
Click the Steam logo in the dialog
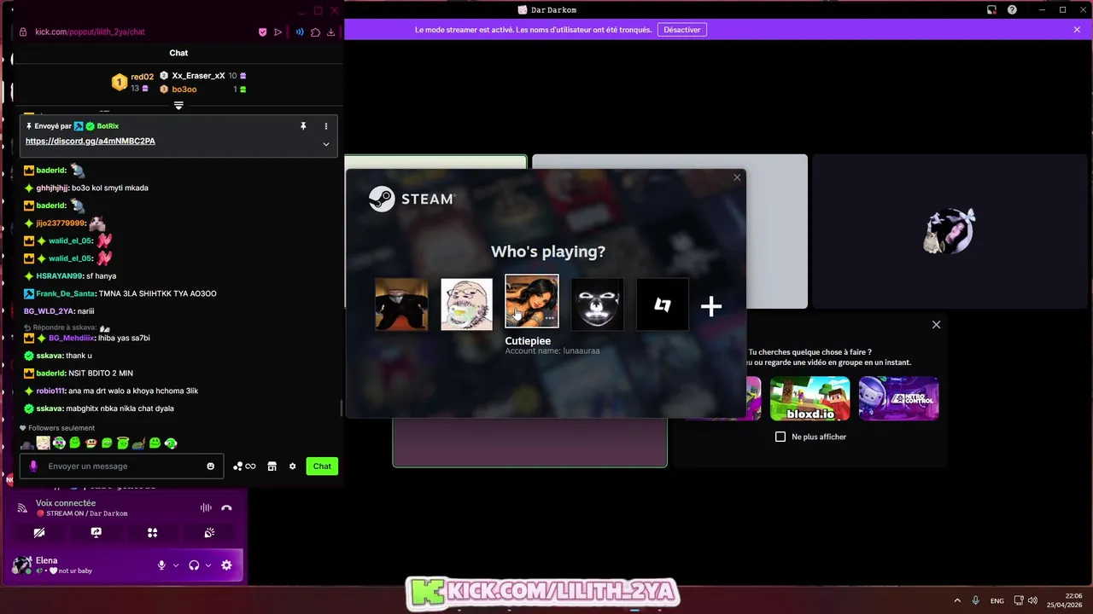tap(412, 199)
